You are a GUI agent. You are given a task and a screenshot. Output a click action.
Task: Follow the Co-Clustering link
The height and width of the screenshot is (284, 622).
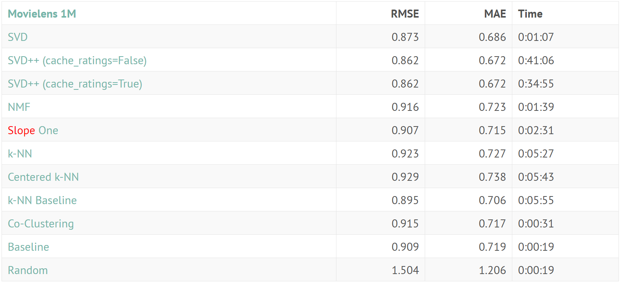41,224
